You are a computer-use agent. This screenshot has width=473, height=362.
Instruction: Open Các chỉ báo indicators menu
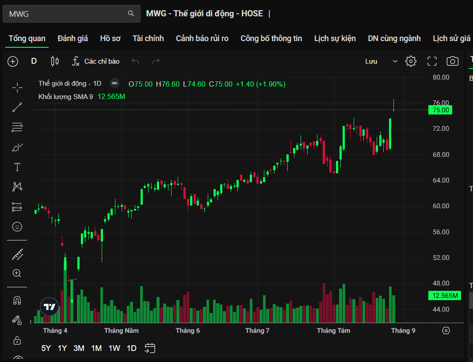(95, 61)
